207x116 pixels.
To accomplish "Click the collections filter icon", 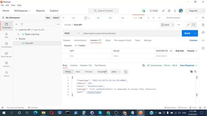I will point(22,24).
